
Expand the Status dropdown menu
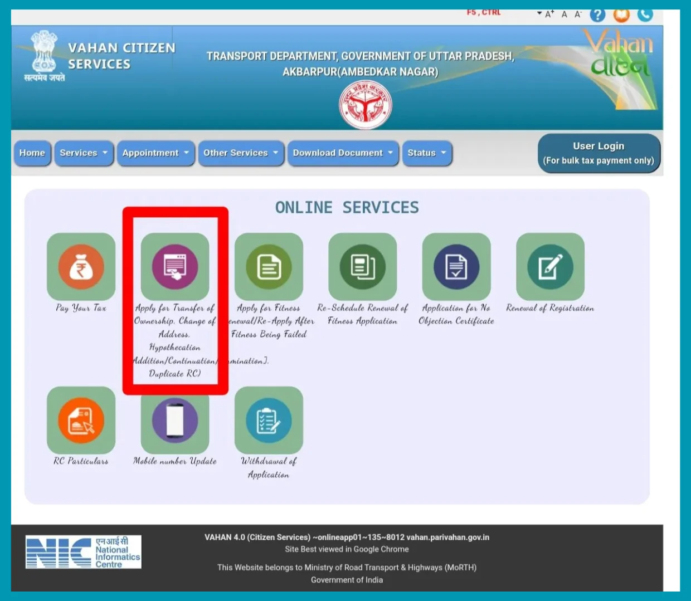coord(426,153)
